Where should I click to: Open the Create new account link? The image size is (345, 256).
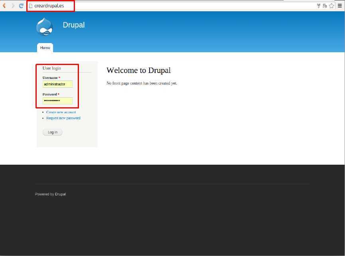point(61,112)
